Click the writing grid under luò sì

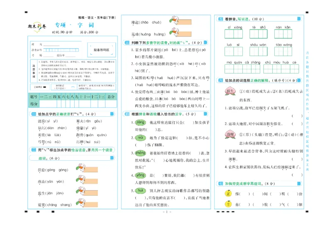[x=234, y=51]
